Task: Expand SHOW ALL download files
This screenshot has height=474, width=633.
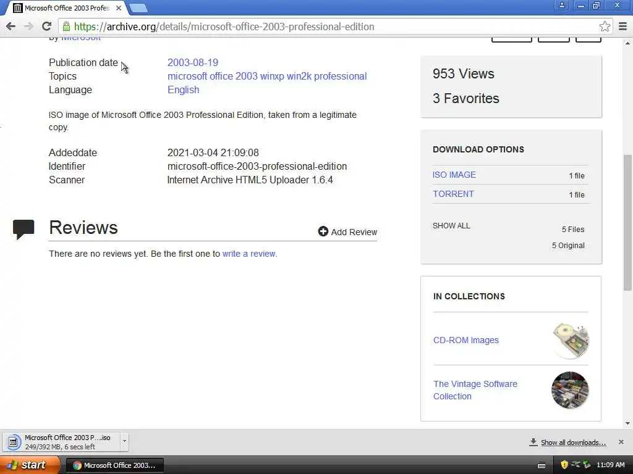Action: pyautogui.click(x=451, y=226)
